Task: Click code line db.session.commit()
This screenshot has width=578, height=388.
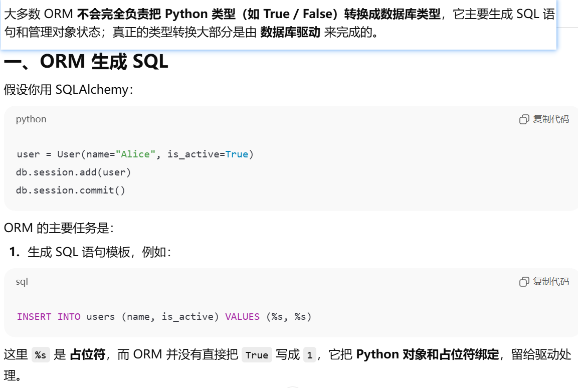Action: point(70,190)
